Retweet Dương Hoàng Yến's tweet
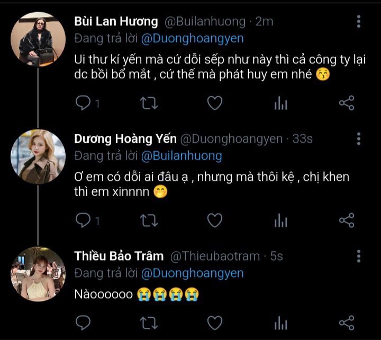This screenshot has height=340, width=381. click(x=149, y=220)
